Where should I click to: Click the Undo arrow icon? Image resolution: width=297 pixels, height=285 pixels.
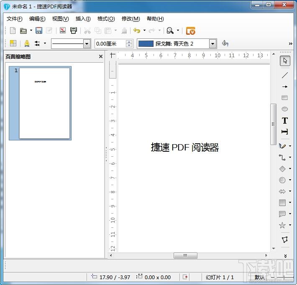[x=137, y=31]
